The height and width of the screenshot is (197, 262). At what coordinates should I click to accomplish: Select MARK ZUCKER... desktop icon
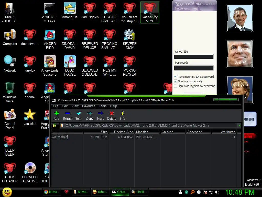point(10,12)
